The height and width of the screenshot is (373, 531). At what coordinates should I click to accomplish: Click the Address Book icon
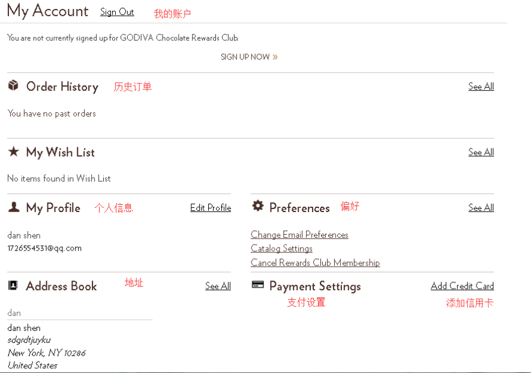(13, 285)
